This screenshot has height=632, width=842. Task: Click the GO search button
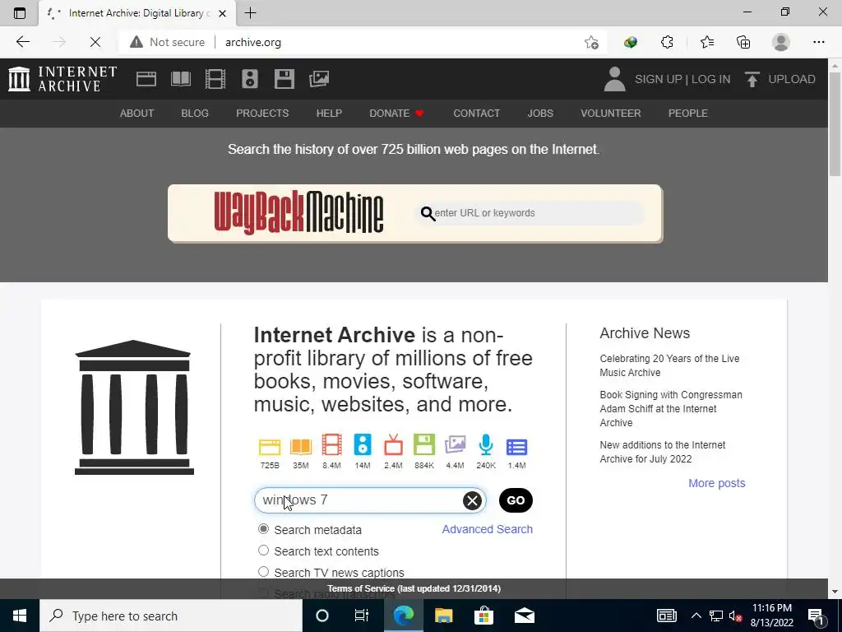pyautogui.click(x=516, y=500)
